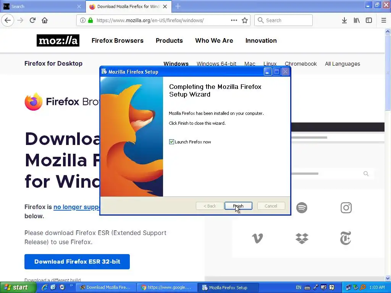391x293 pixels.
Task: Click the Spotify icon on the page
Action: pyautogui.click(x=302, y=208)
